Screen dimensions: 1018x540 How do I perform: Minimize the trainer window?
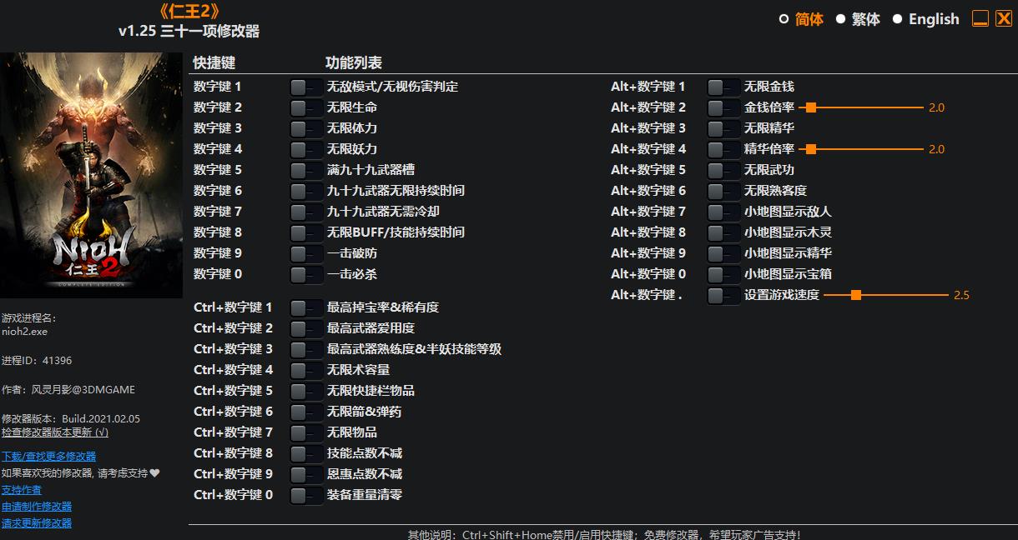click(x=980, y=18)
